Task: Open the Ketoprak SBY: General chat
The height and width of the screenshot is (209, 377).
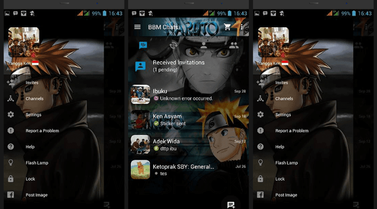Action: coord(188,170)
